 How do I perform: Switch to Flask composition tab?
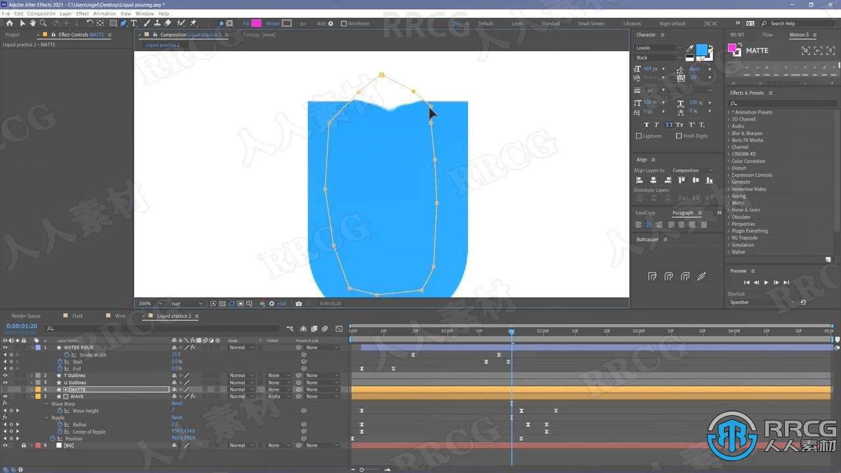click(78, 316)
